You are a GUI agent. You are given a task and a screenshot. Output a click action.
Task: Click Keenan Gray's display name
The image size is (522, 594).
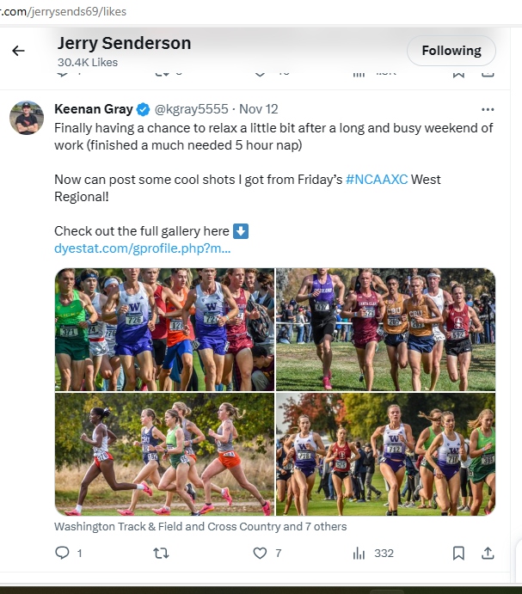(x=93, y=109)
